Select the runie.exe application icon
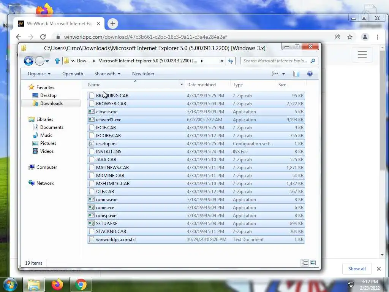Image resolution: width=389 pixels, height=292 pixels. point(92,207)
